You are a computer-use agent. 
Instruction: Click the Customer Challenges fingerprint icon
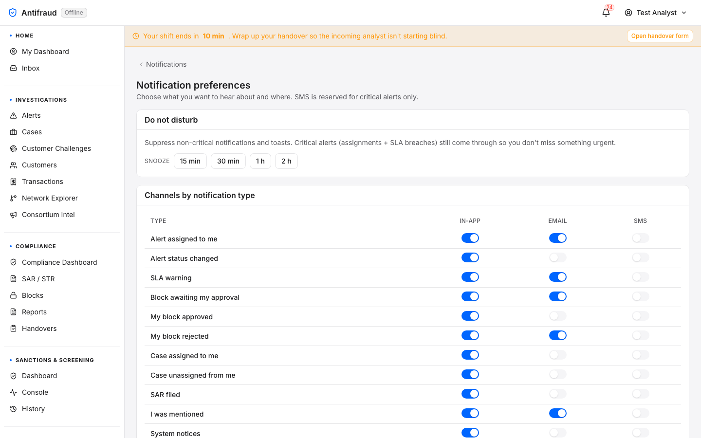14,148
